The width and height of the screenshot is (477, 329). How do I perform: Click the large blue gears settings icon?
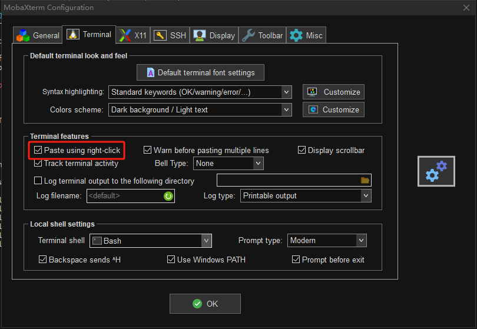click(x=436, y=171)
